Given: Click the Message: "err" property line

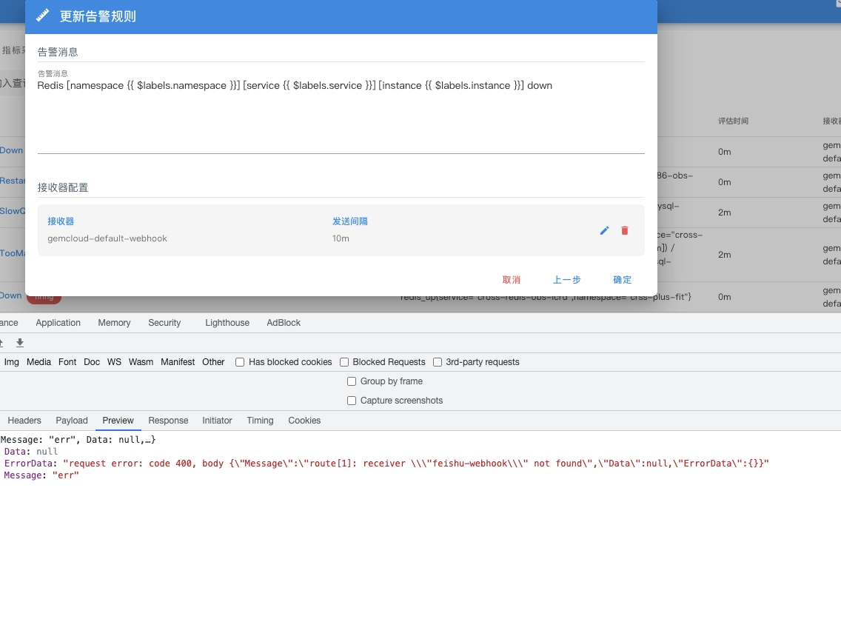Looking at the screenshot, I should (x=41, y=475).
